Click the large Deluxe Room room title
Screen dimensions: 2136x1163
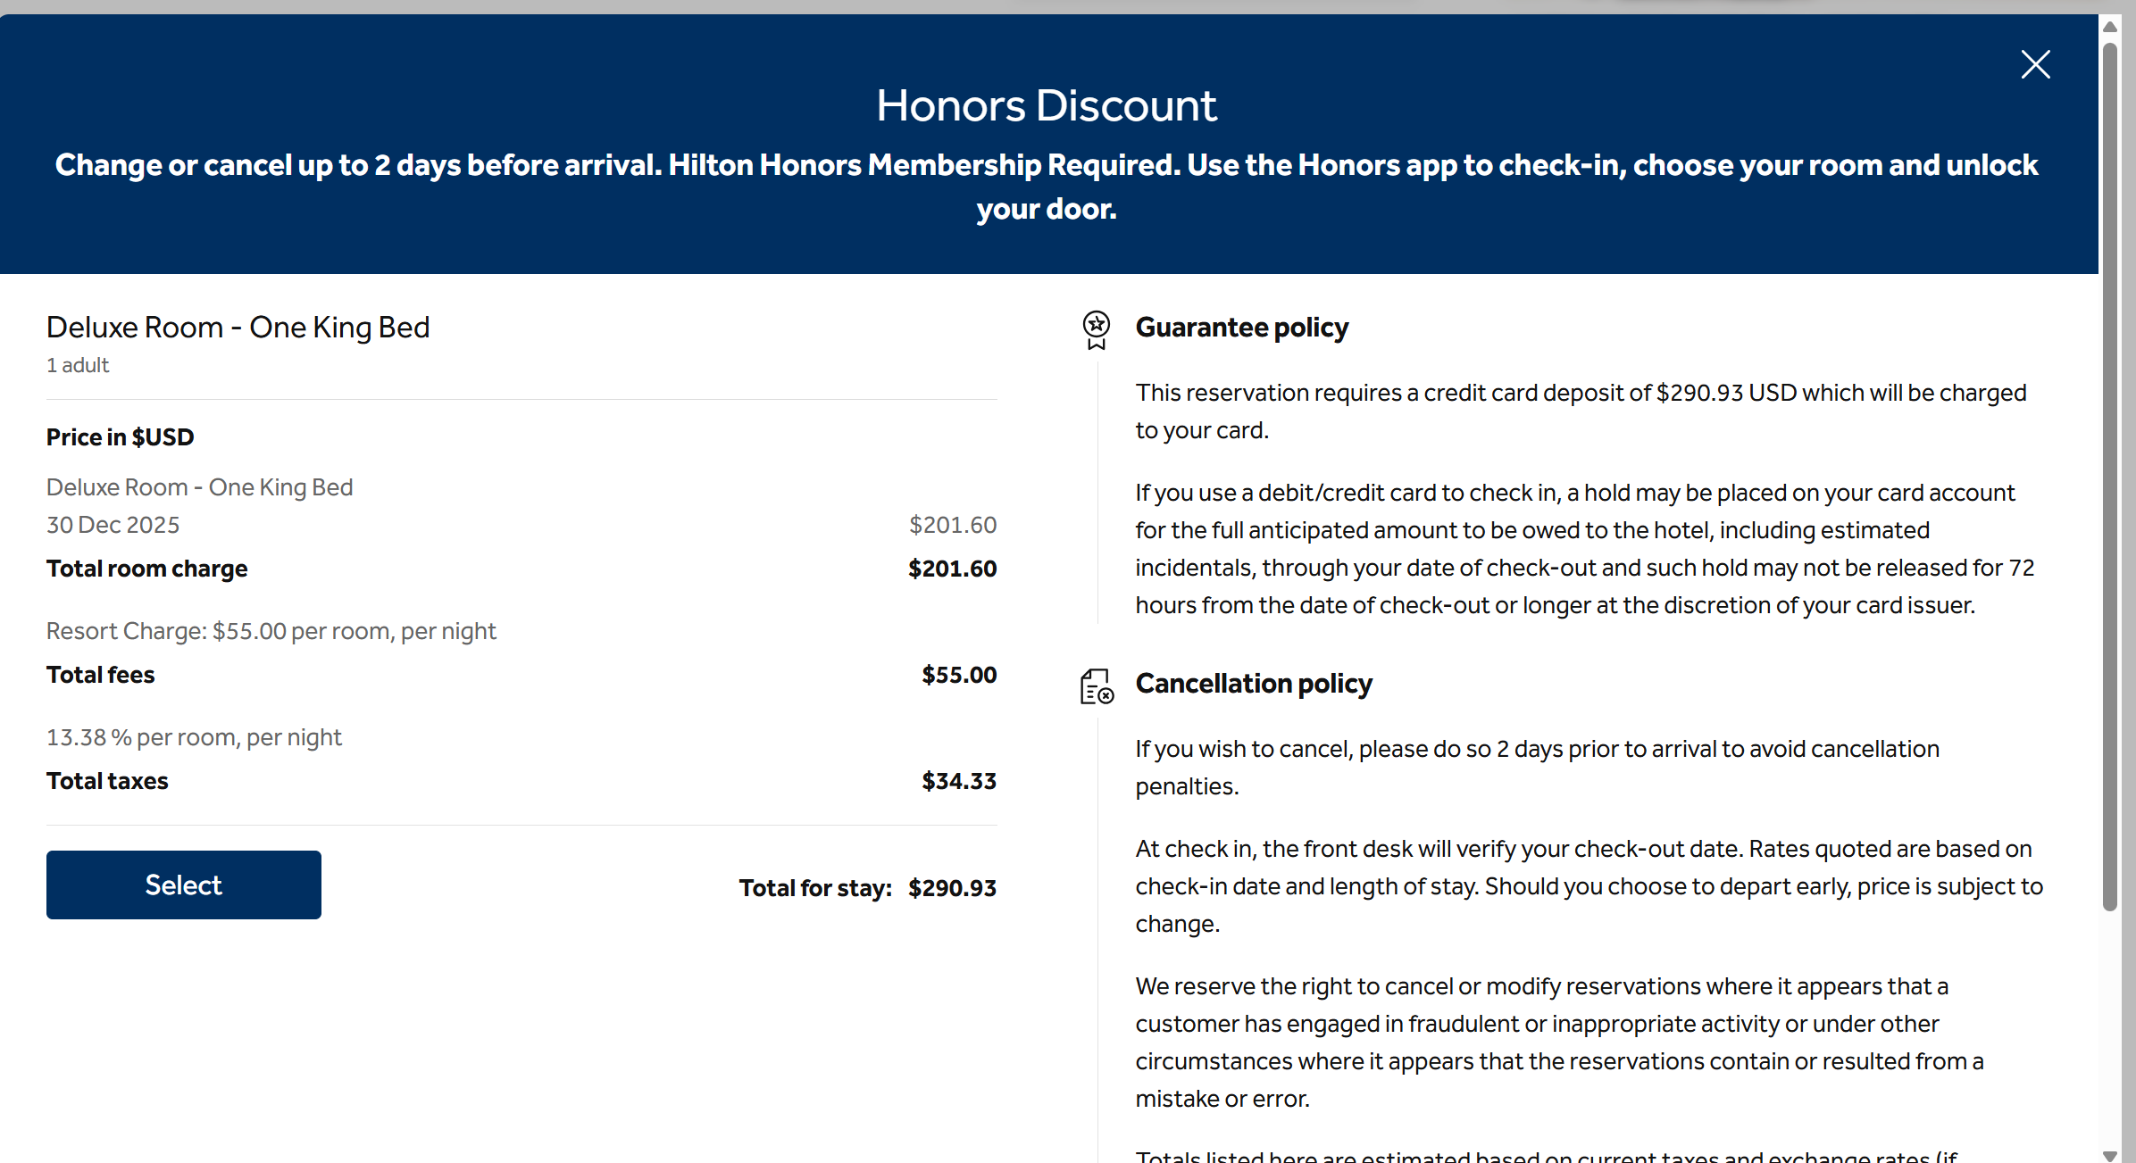click(x=238, y=328)
